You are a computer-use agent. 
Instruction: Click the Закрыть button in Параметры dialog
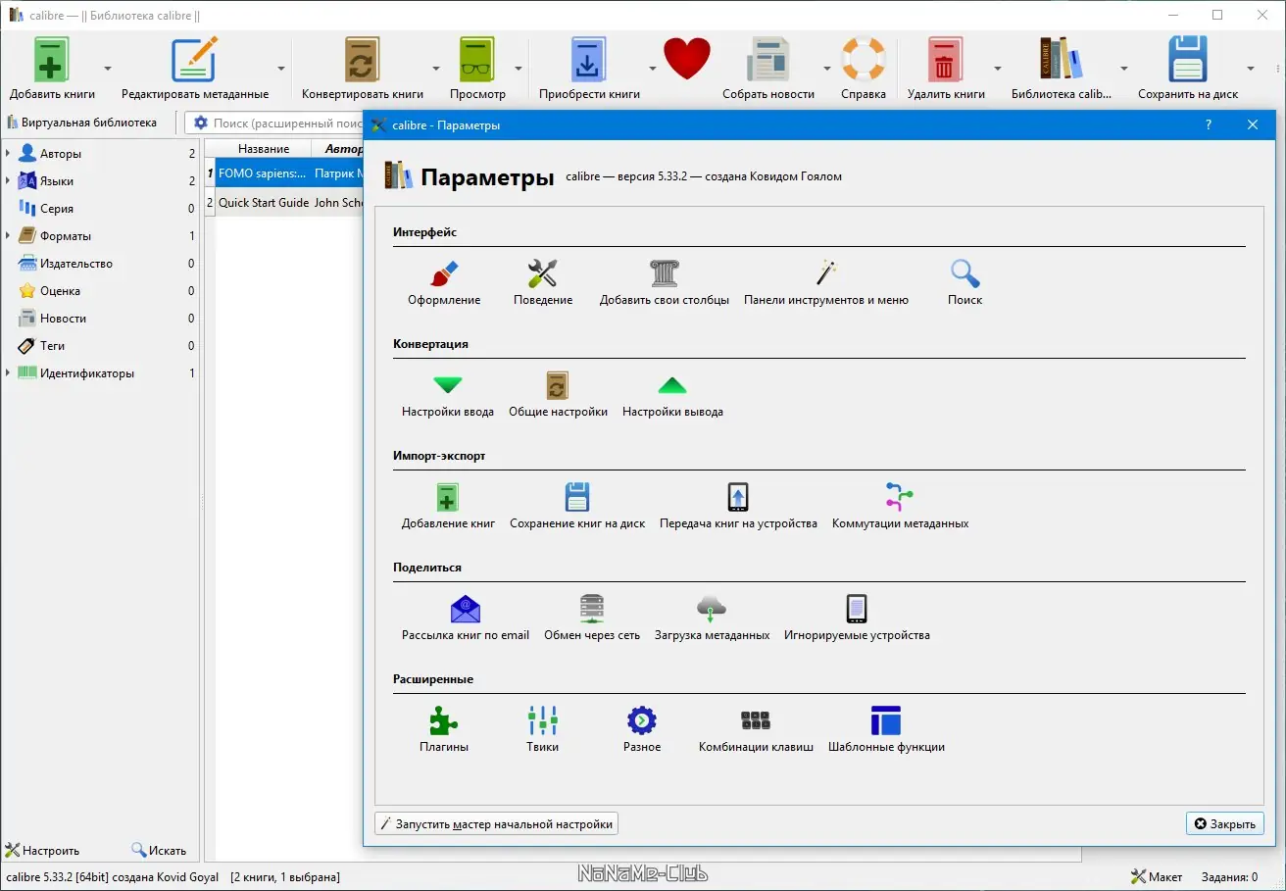point(1224,824)
